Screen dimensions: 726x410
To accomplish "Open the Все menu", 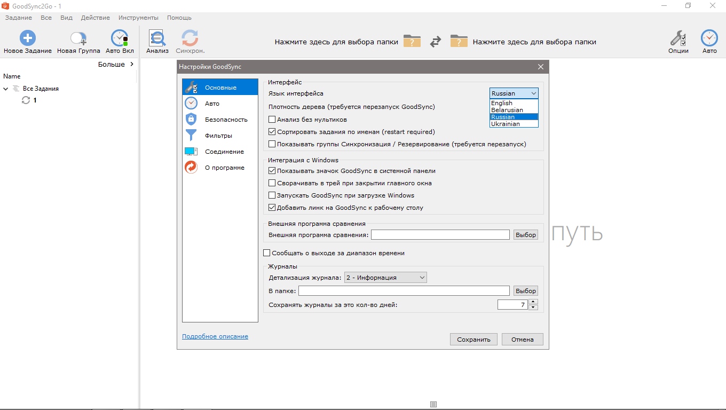I will 46,18.
